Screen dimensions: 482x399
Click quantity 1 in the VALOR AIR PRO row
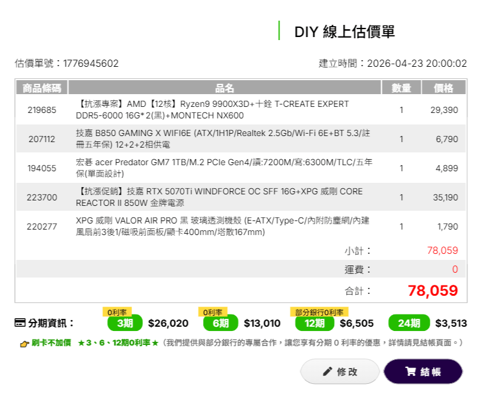(401, 227)
